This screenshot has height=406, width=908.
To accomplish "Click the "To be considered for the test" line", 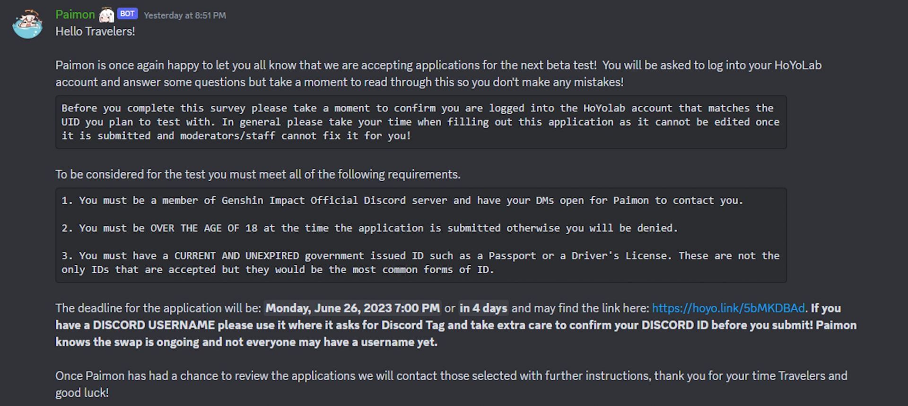I will tap(258, 175).
